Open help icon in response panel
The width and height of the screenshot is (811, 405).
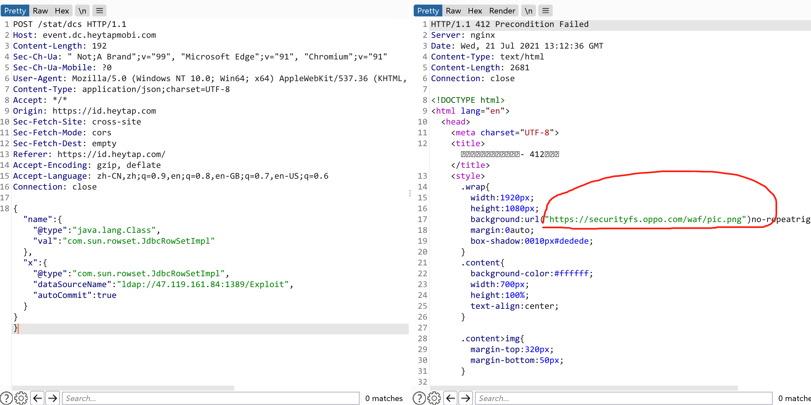pyautogui.click(x=419, y=398)
